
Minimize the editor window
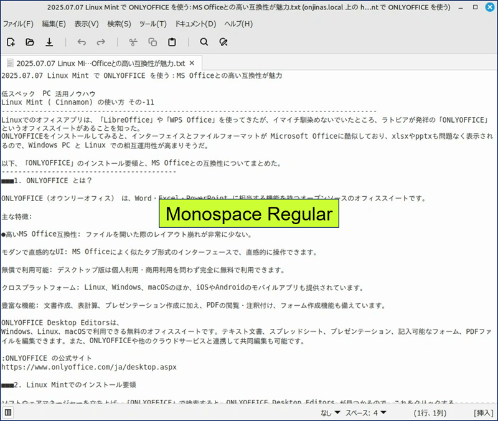tap(461, 7)
